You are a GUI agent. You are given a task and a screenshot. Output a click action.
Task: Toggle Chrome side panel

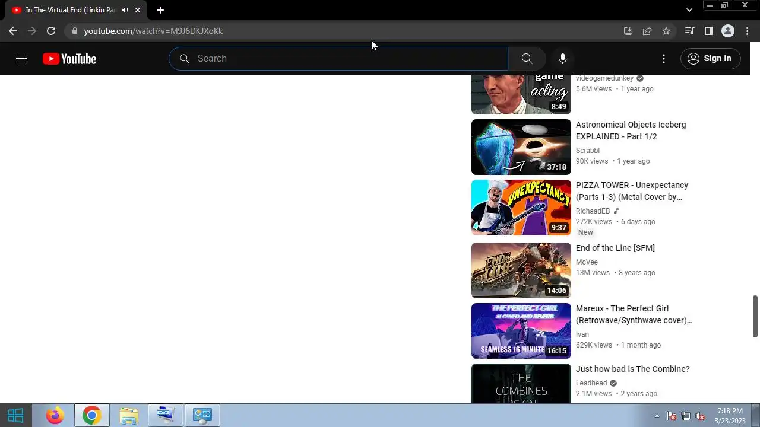708,31
